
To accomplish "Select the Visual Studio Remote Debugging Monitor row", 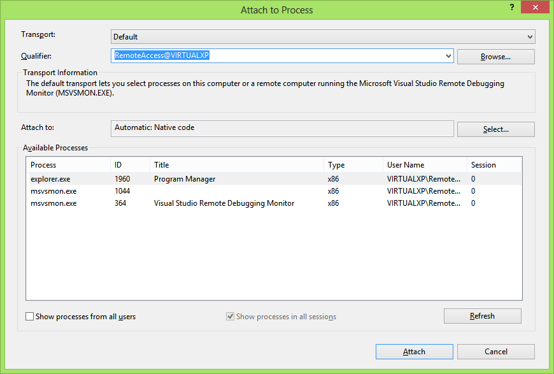I will [x=224, y=203].
